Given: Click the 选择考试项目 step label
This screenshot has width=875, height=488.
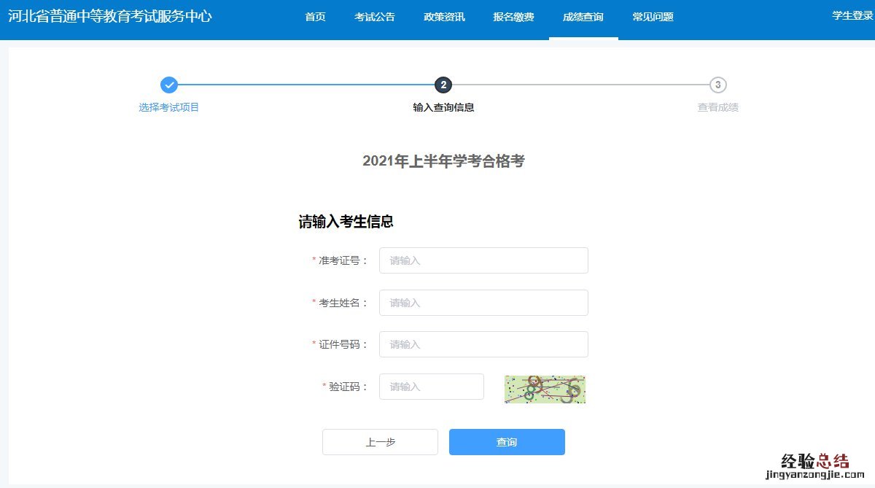Looking at the screenshot, I should (x=169, y=107).
